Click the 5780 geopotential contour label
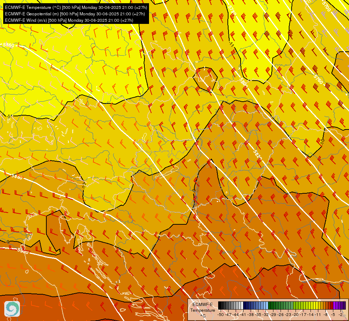The height and width of the screenshot is (321, 349). tap(232, 11)
